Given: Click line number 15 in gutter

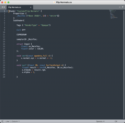Looking at the screenshot, I should [x=4, y=44].
